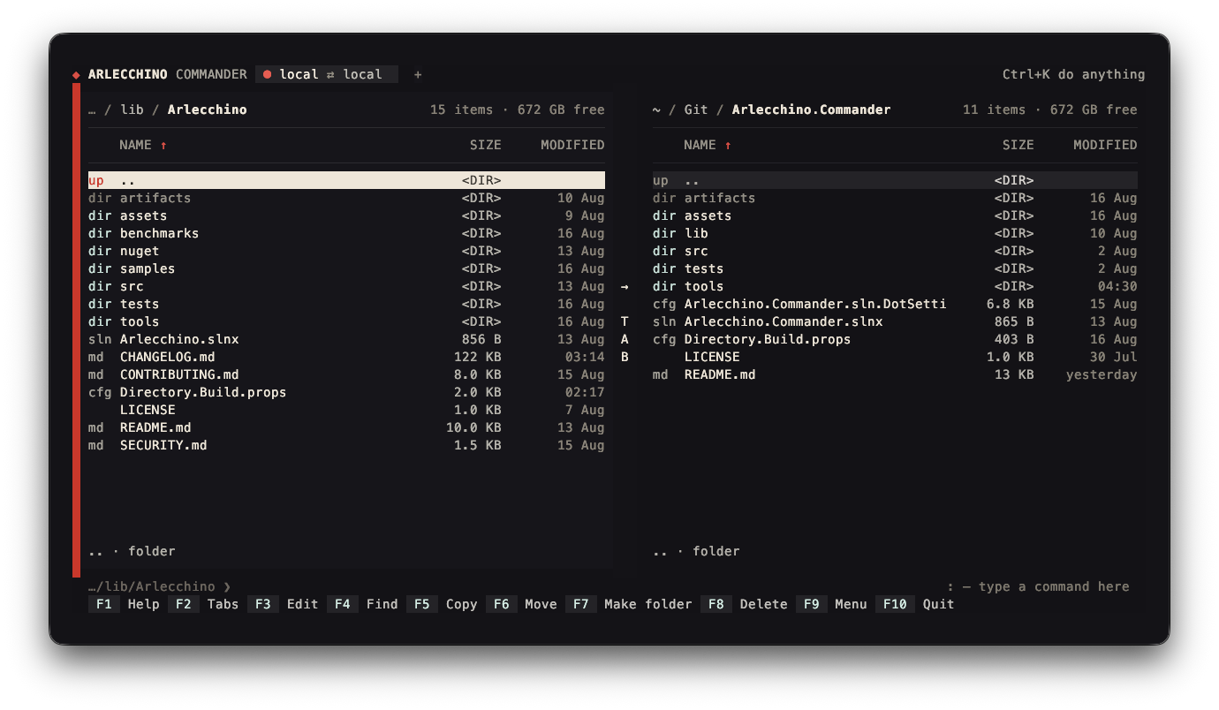Click the red diamond Arlecchino Commander logo
Image resolution: width=1219 pixels, height=710 pixels.
click(x=76, y=75)
